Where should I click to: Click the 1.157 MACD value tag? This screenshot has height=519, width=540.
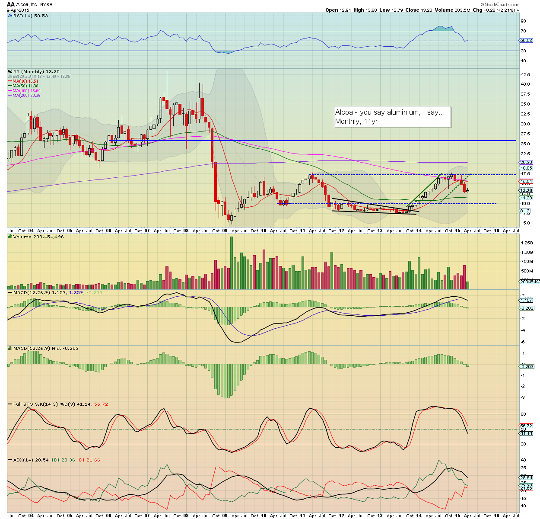point(526,300)
